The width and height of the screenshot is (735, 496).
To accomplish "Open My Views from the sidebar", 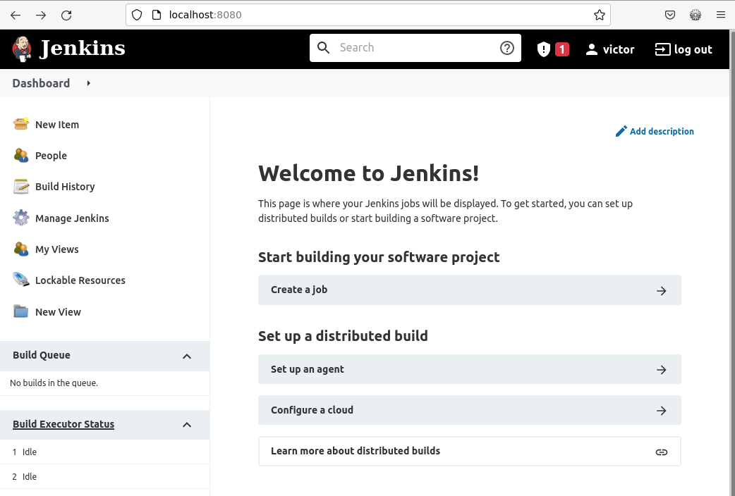I will click(x=56, y=249).
